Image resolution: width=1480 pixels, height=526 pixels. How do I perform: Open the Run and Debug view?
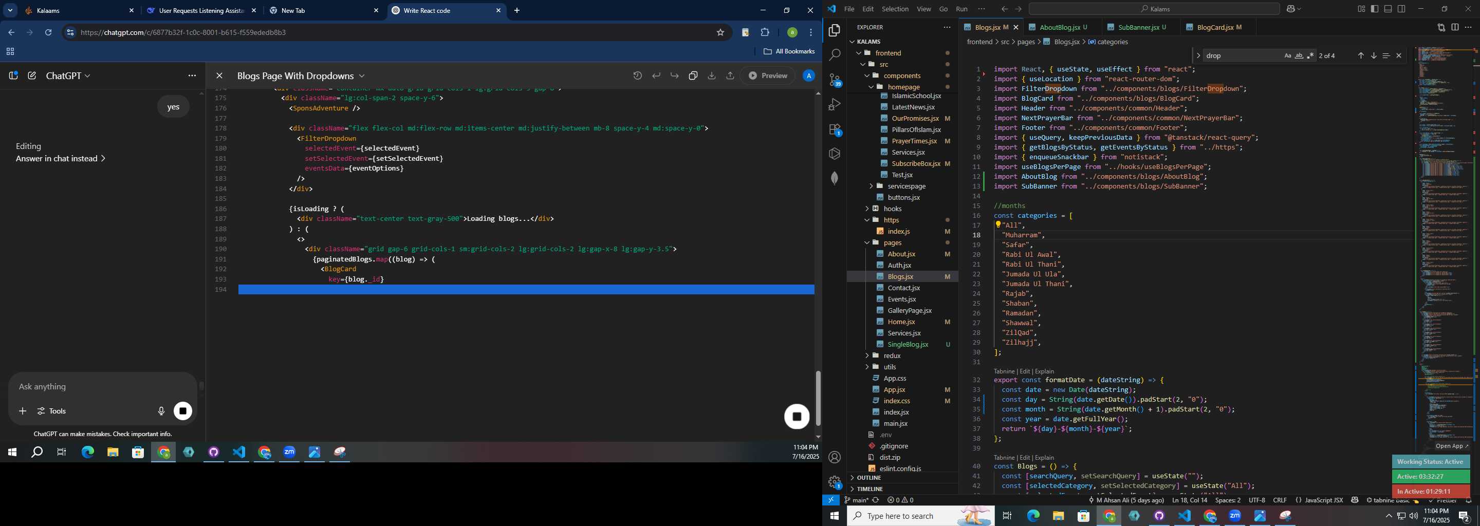point(835,104)
